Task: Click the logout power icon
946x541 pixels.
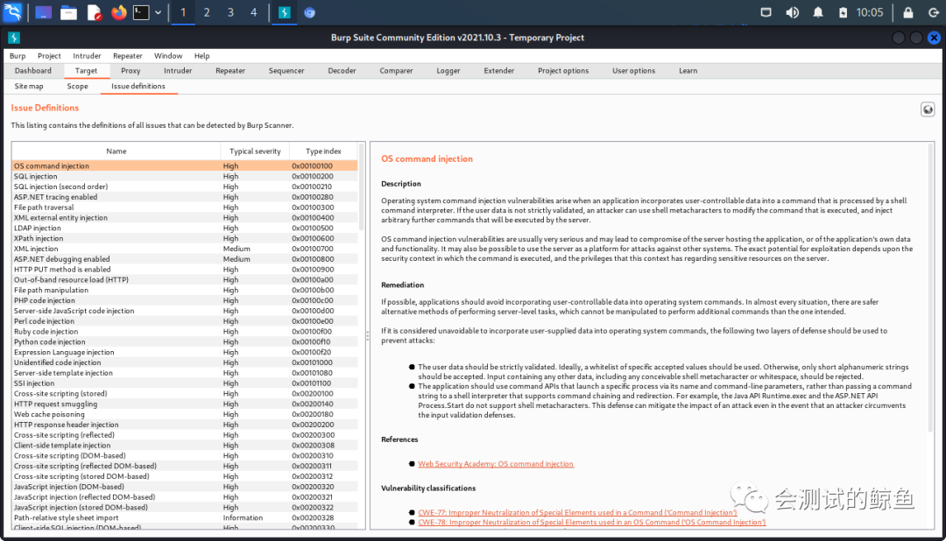Action: click(934, 12)
